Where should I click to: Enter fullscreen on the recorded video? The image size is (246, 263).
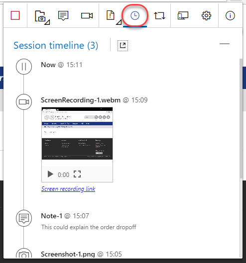(x=77, y=174)
